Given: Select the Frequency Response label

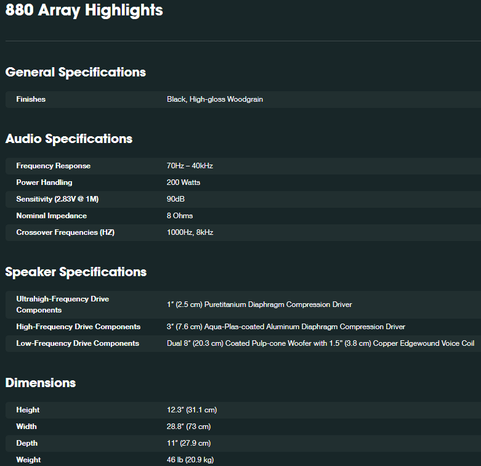Looking at the screenshot, I should [x=54, y=166].
